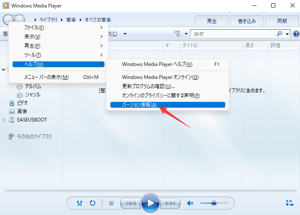Click the 画像 picture icon
300x215 pixels.
[12, 111]
